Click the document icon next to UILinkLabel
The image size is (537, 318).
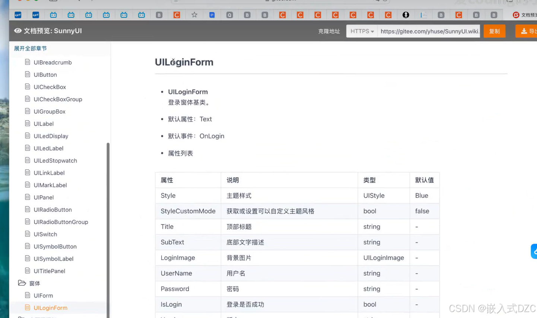[28, 173]
